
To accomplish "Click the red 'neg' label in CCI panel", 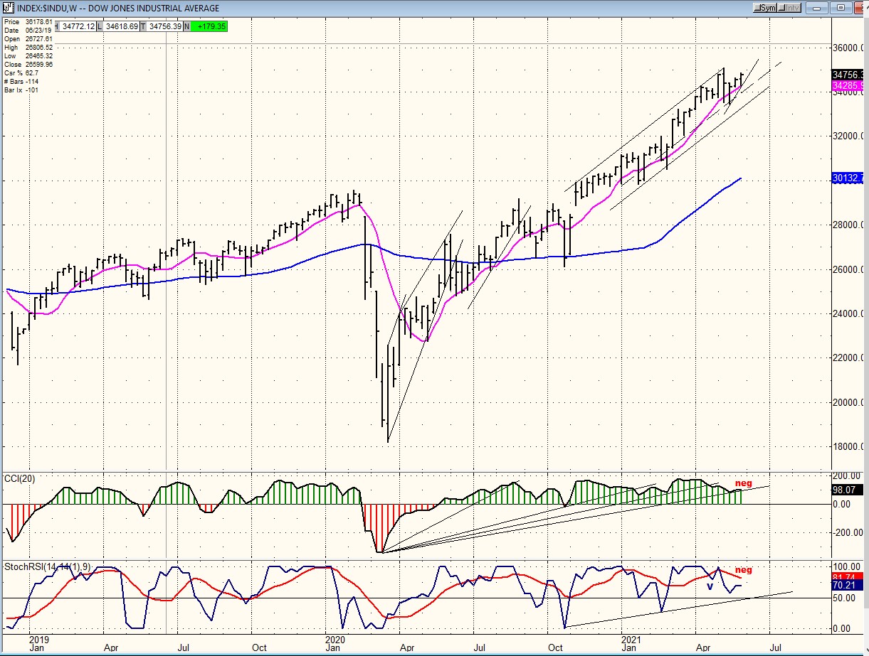I will 743,483.
